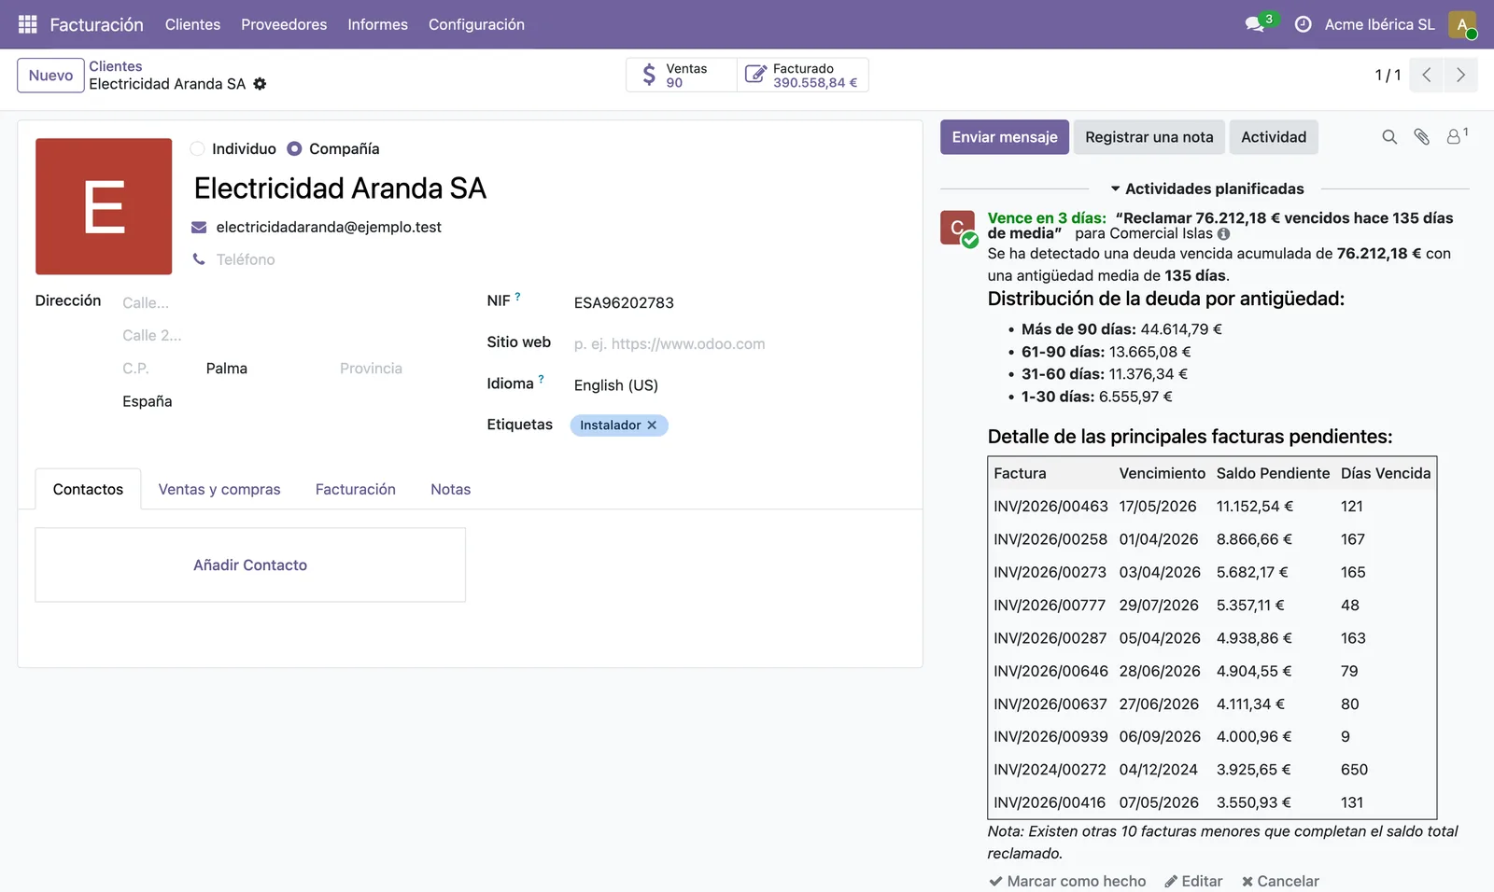The image size is (1494, 892).
Task: Click the envelope icon beside the email
Action: [x=199, y=228]
